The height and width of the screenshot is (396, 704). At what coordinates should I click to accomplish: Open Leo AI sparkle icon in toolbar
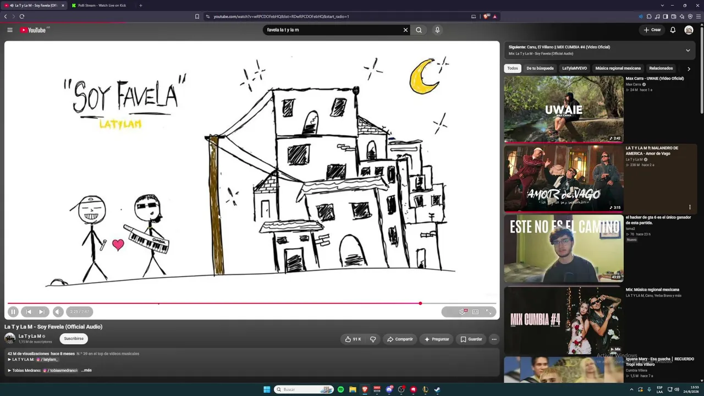pyautogui.click(x=682, y=16)
